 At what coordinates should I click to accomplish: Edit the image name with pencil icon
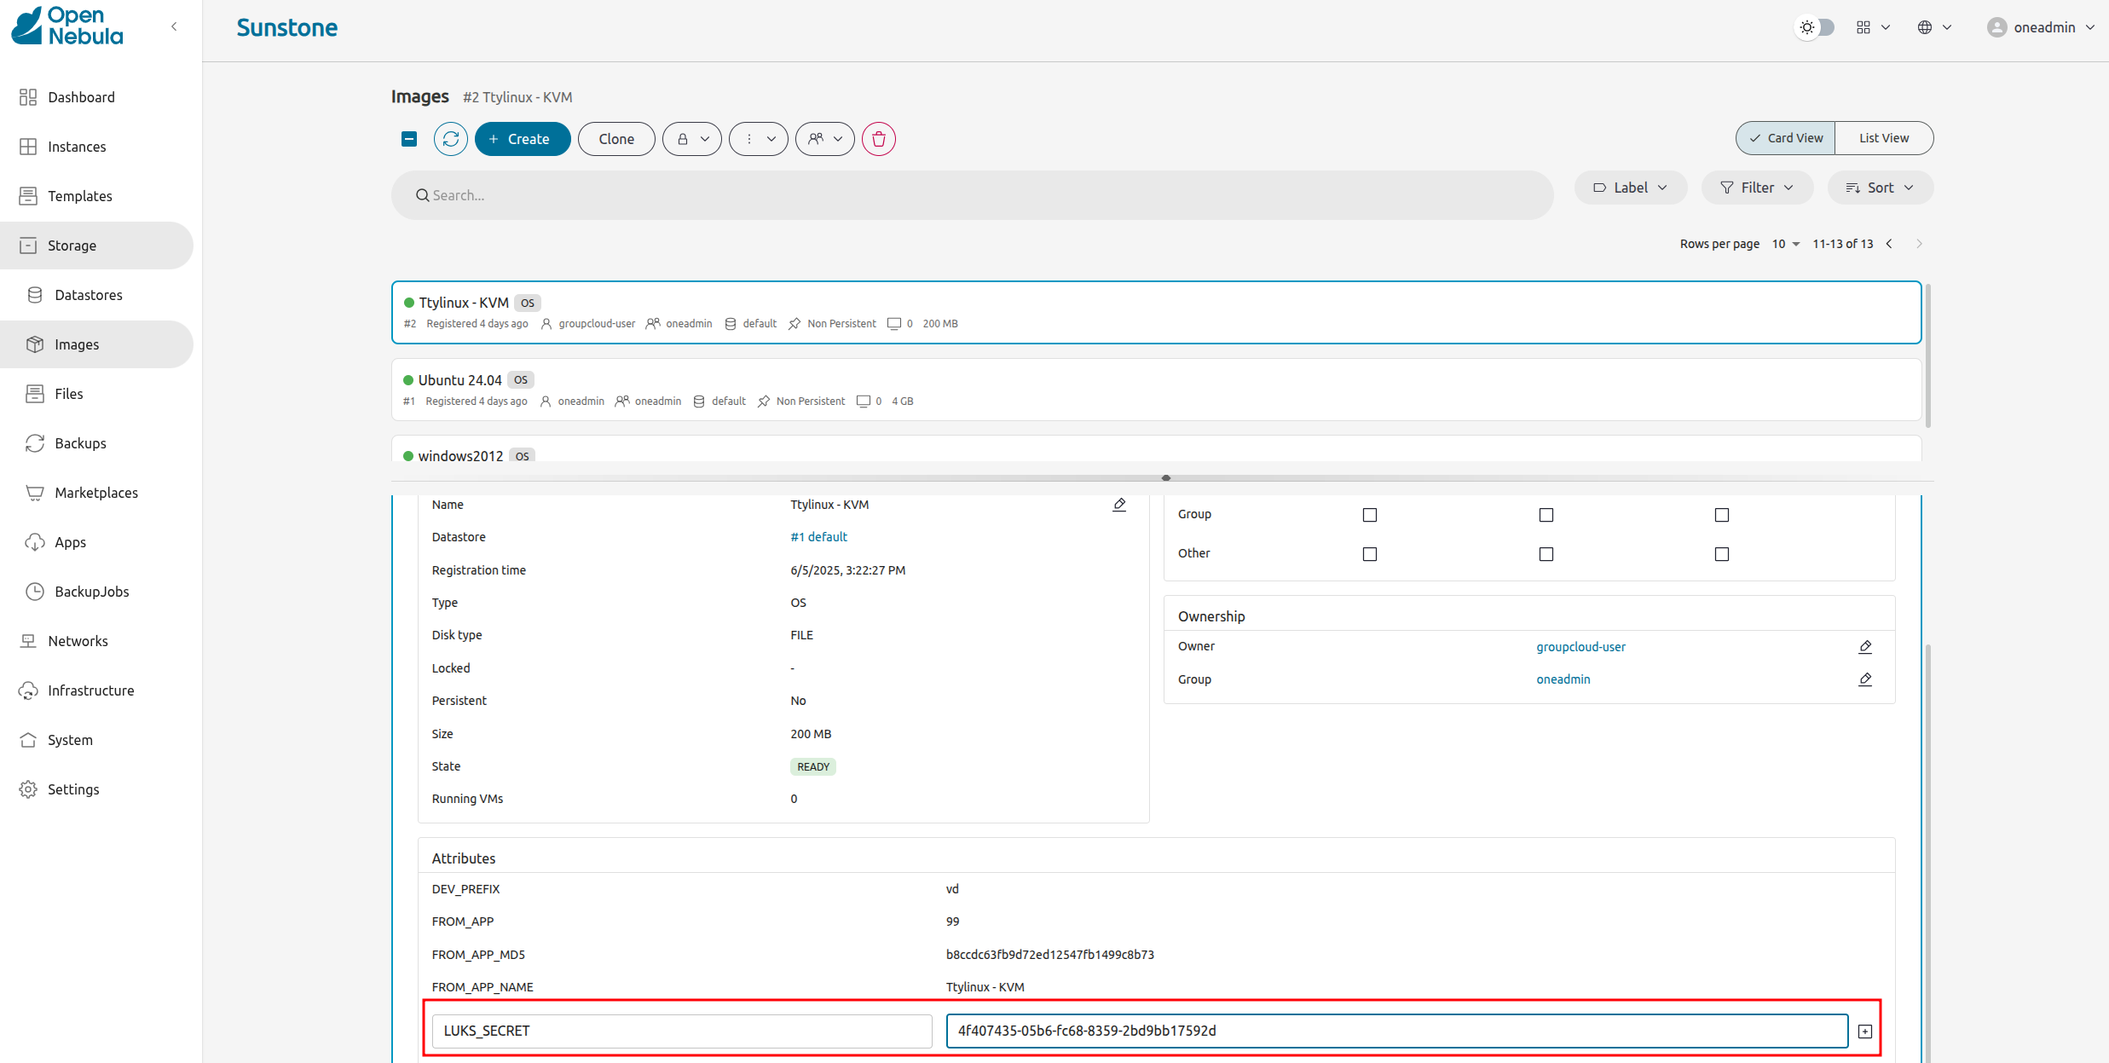[x=1119, y=505]
